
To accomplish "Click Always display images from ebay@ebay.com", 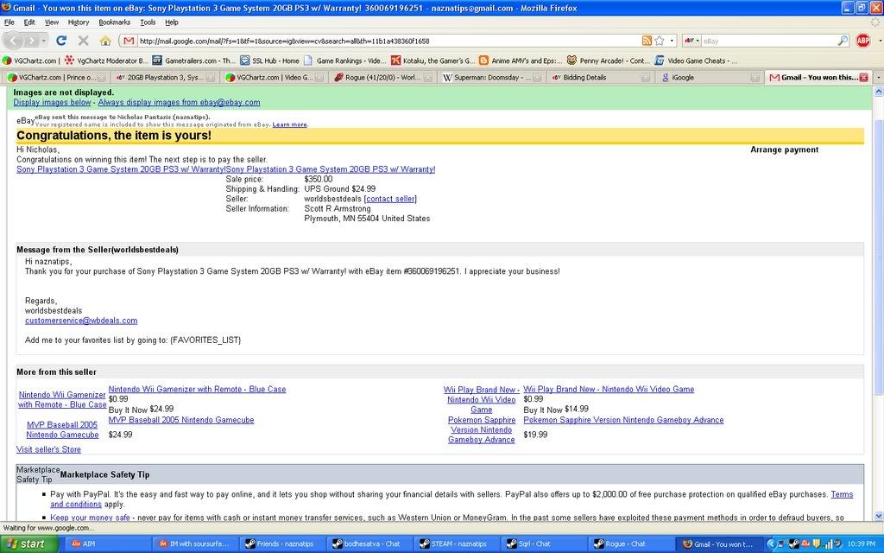I will click(x=179, y=102).
